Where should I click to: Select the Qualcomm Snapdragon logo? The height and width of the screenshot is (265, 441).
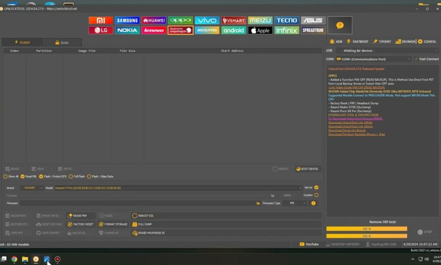[x=180, y=30]
